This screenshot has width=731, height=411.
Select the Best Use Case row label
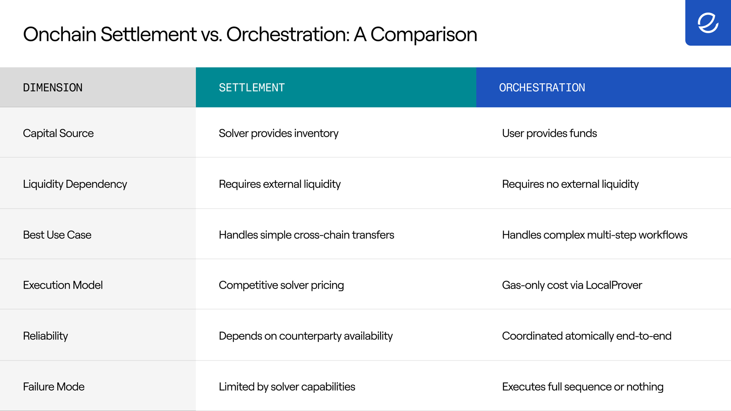tap(57, 235)
